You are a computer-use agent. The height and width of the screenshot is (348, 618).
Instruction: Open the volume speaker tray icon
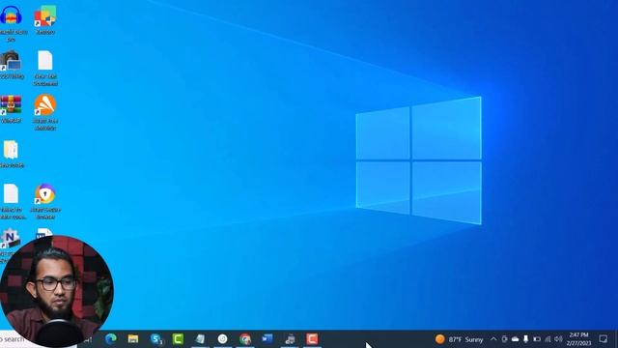click(x=558, y=339)
